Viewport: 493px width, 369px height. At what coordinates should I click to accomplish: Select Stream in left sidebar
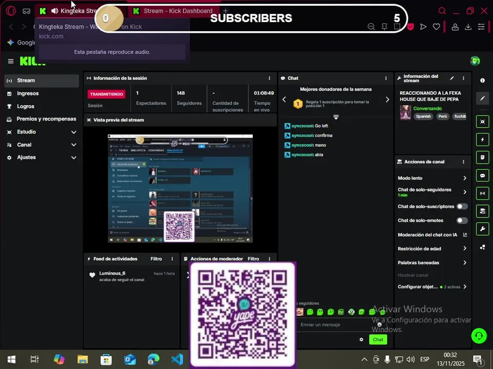tap(42, 80)
